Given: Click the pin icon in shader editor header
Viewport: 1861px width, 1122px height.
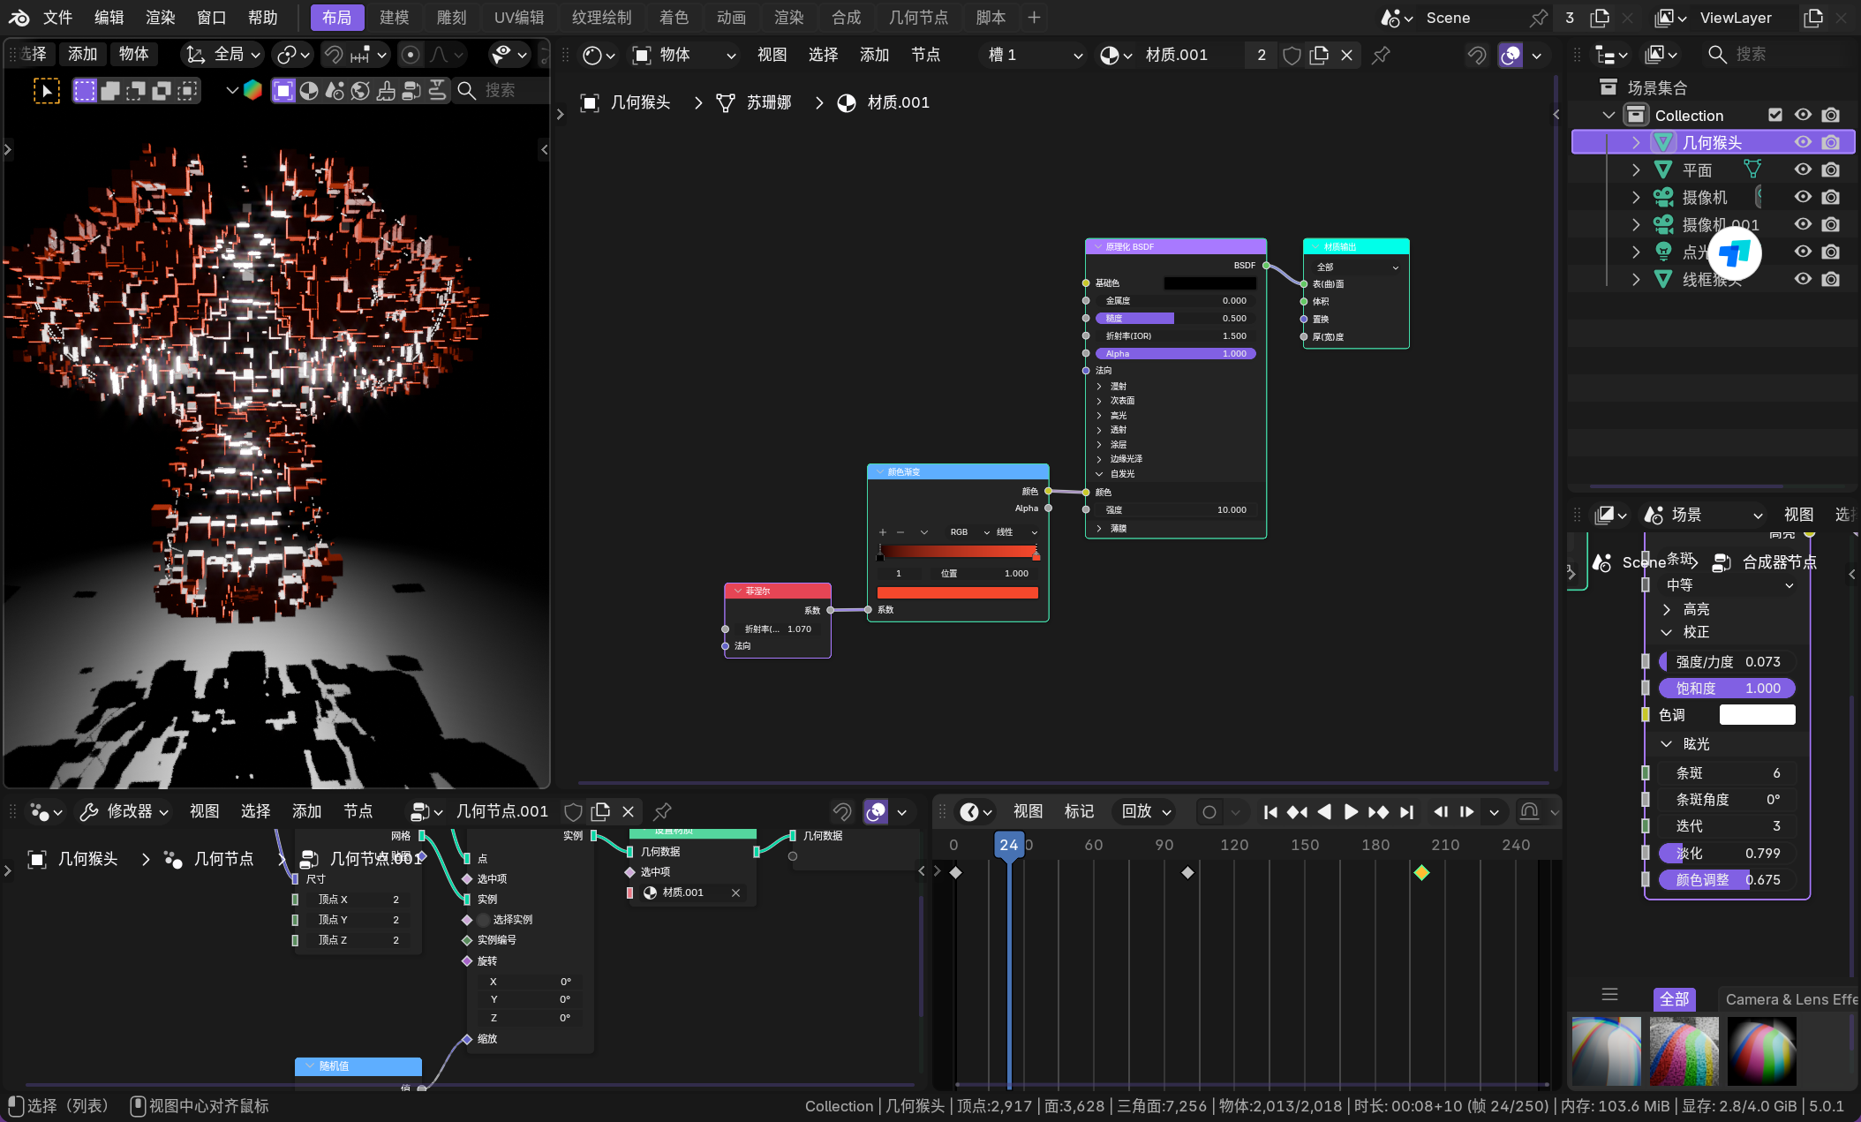Looking at the screenshot, I should coord(1381,55).
